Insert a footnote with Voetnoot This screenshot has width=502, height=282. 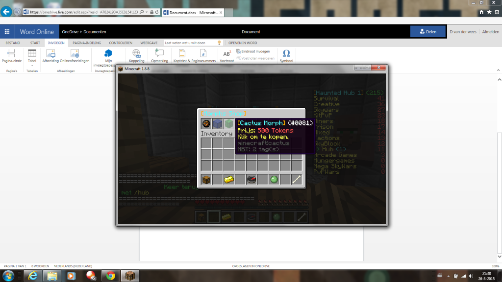[226, 56]
